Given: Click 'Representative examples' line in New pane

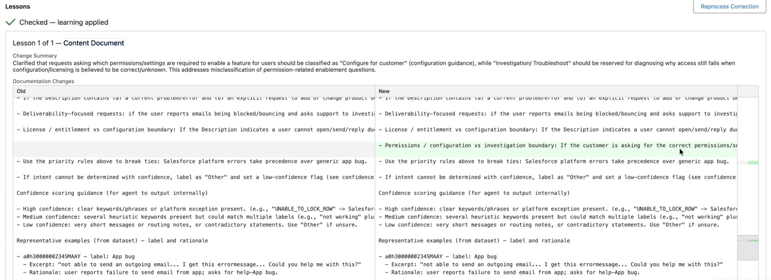Looking at the screenshot, I should tap(474, 241).
